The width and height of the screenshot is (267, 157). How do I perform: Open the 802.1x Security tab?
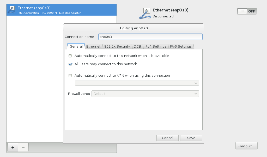(117, 46)
